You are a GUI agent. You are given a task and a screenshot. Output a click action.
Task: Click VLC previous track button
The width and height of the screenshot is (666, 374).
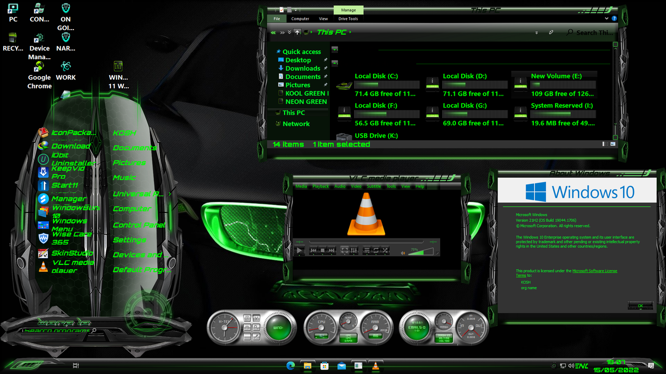(314, 250)
